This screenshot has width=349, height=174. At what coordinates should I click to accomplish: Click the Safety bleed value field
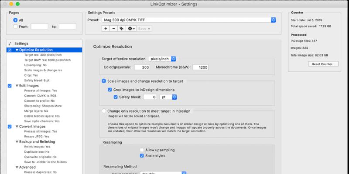150,97
